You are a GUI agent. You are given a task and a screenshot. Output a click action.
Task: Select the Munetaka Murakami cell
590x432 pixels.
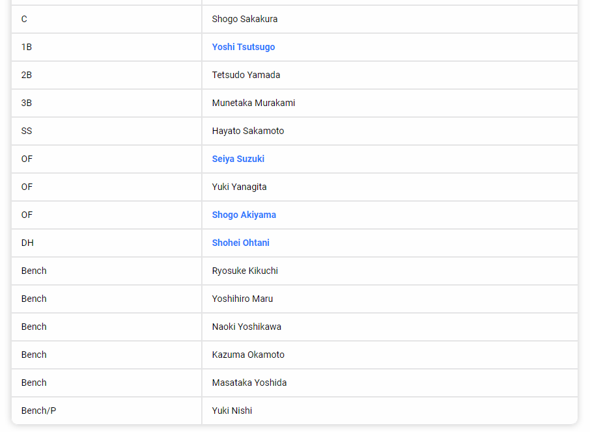[253, 103]
